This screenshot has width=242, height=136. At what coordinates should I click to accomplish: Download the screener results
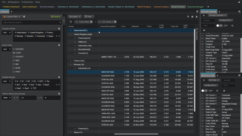[197, 17]
